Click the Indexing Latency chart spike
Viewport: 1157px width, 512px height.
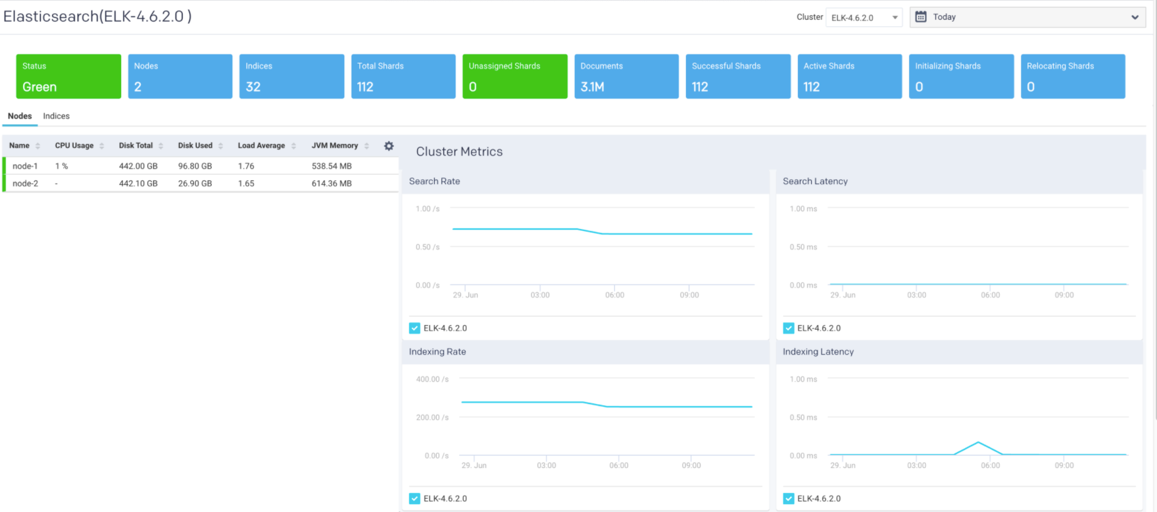click(978, 443)
